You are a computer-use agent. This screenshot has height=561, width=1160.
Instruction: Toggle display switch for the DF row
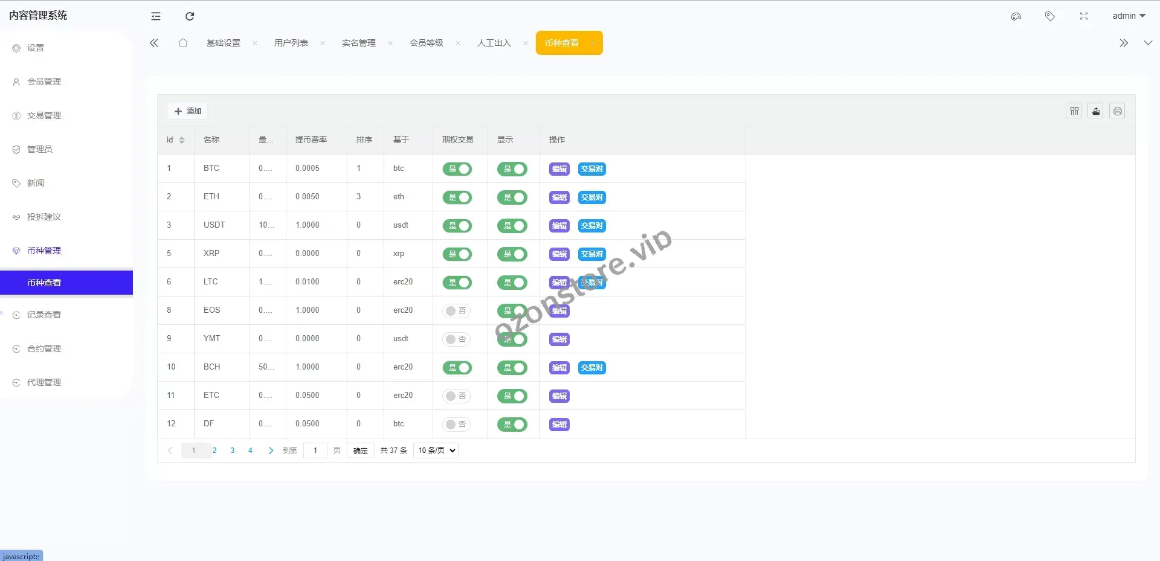click(x=512, y=425)
